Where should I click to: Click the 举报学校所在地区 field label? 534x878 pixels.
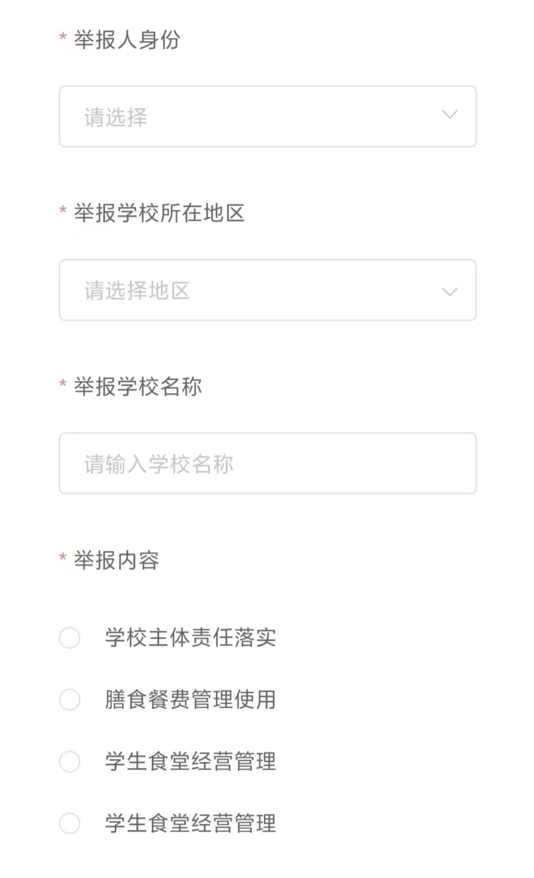click(x=159, y=213)
